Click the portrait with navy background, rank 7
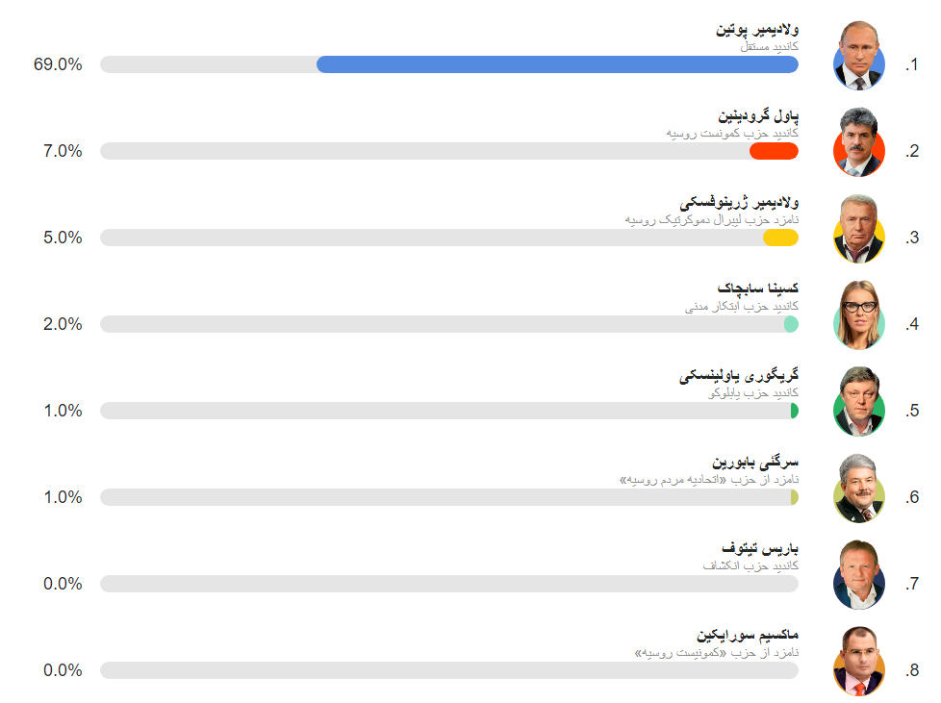The width and height of the screenshot is (941, 703). point(859,575)
